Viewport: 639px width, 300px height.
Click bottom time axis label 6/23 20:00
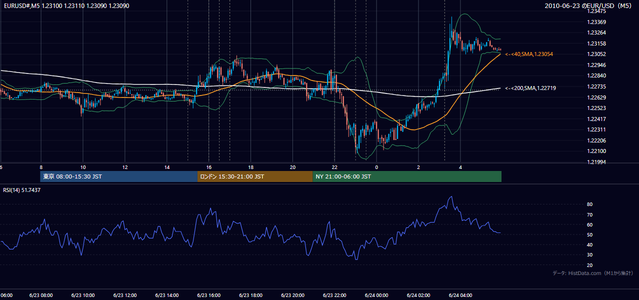click(x=293, y=295)
